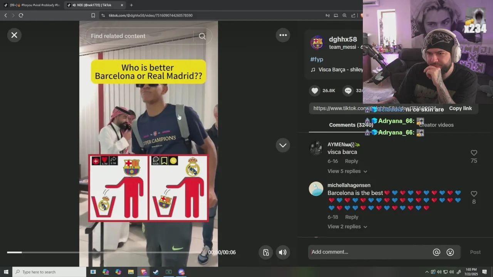
Task: Open comments via speech bubble icon
Action: pos(348,90)
